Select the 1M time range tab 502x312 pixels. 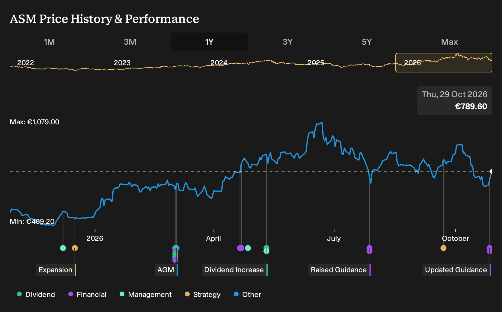pos(49,42)
